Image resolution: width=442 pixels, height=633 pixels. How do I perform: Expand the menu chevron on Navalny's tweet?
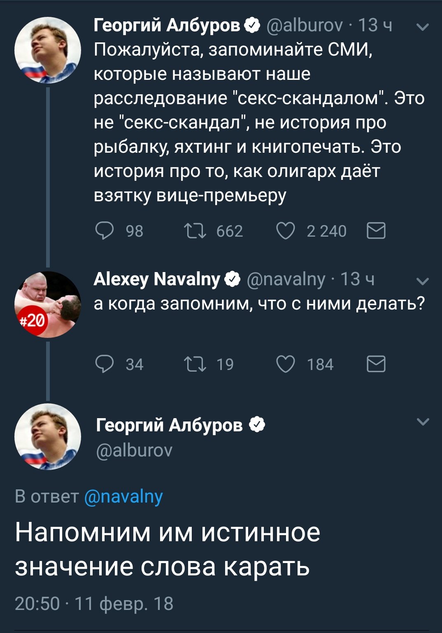pos(423,281)
